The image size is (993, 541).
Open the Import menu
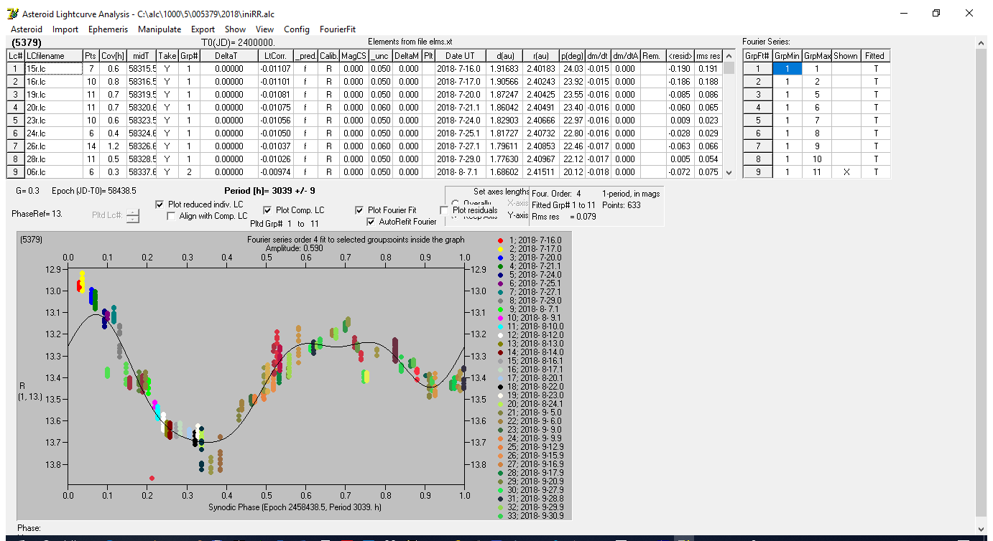(65, 29)
